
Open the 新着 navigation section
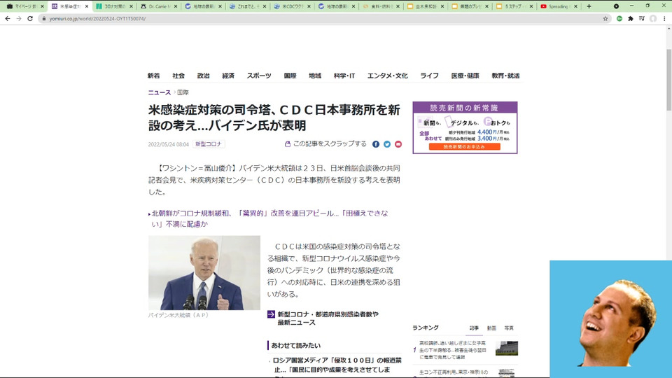click(153, 76)
